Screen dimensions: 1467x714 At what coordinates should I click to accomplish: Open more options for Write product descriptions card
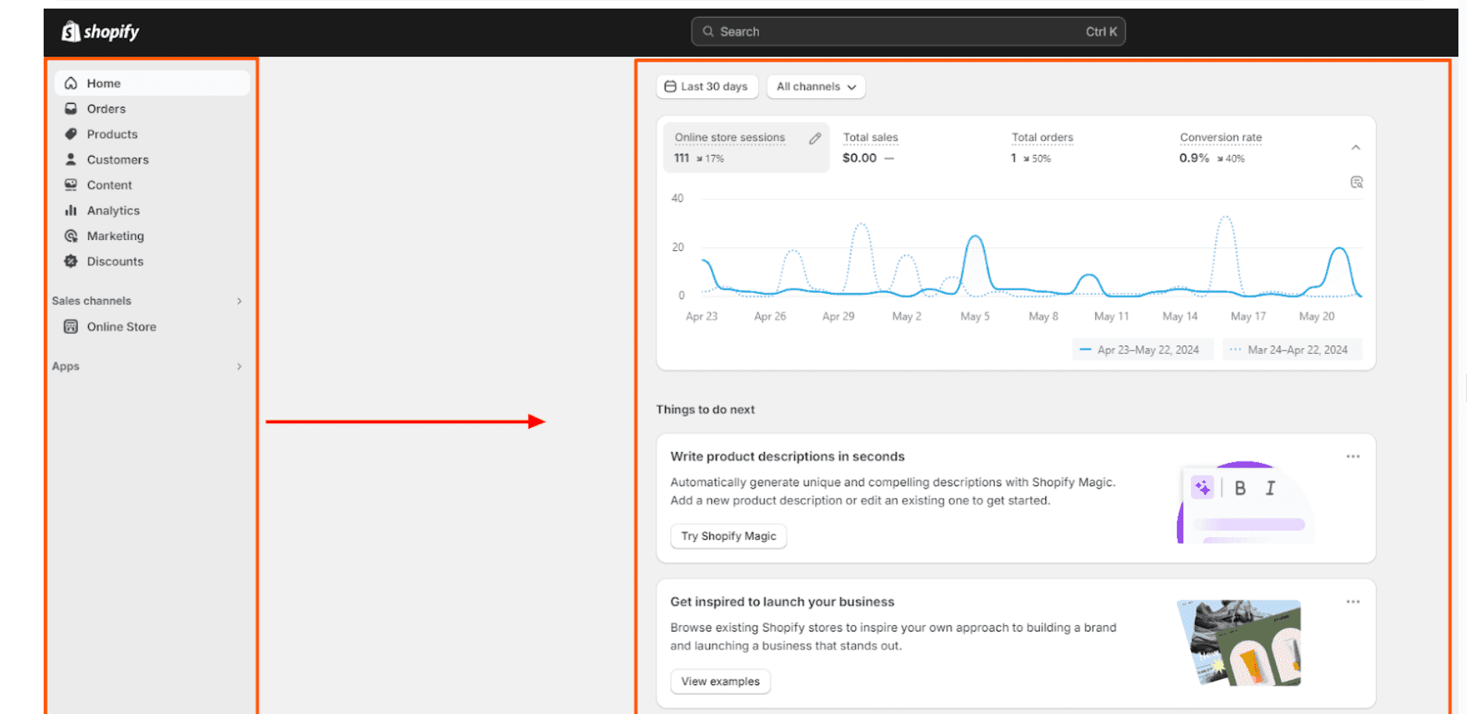(x=1353, y=457)
